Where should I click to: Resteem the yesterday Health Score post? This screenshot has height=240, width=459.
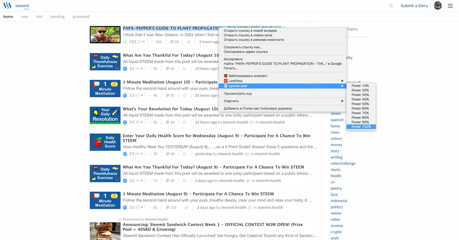(185, 154)
